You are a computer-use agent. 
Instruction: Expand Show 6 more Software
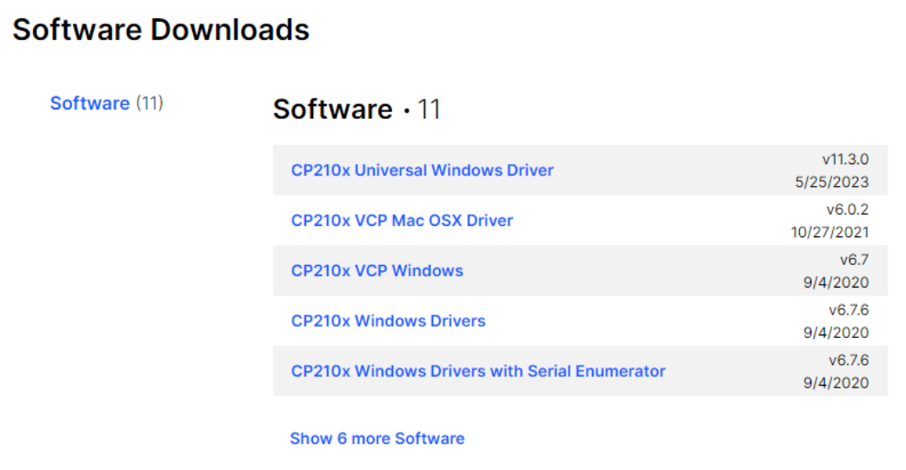pyautogui.click(x=376, y=439)
